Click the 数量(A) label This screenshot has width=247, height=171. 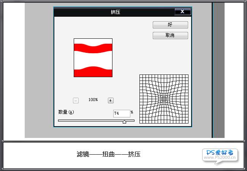pos(66,112)
